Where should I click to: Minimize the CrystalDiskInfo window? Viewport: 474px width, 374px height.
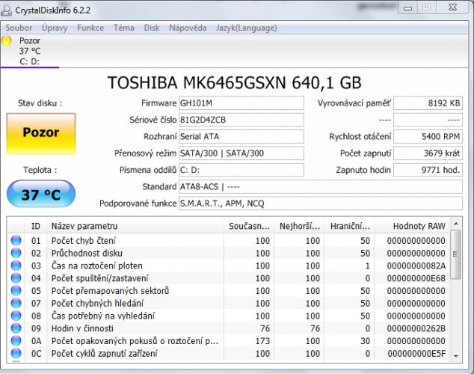point(407,8)
